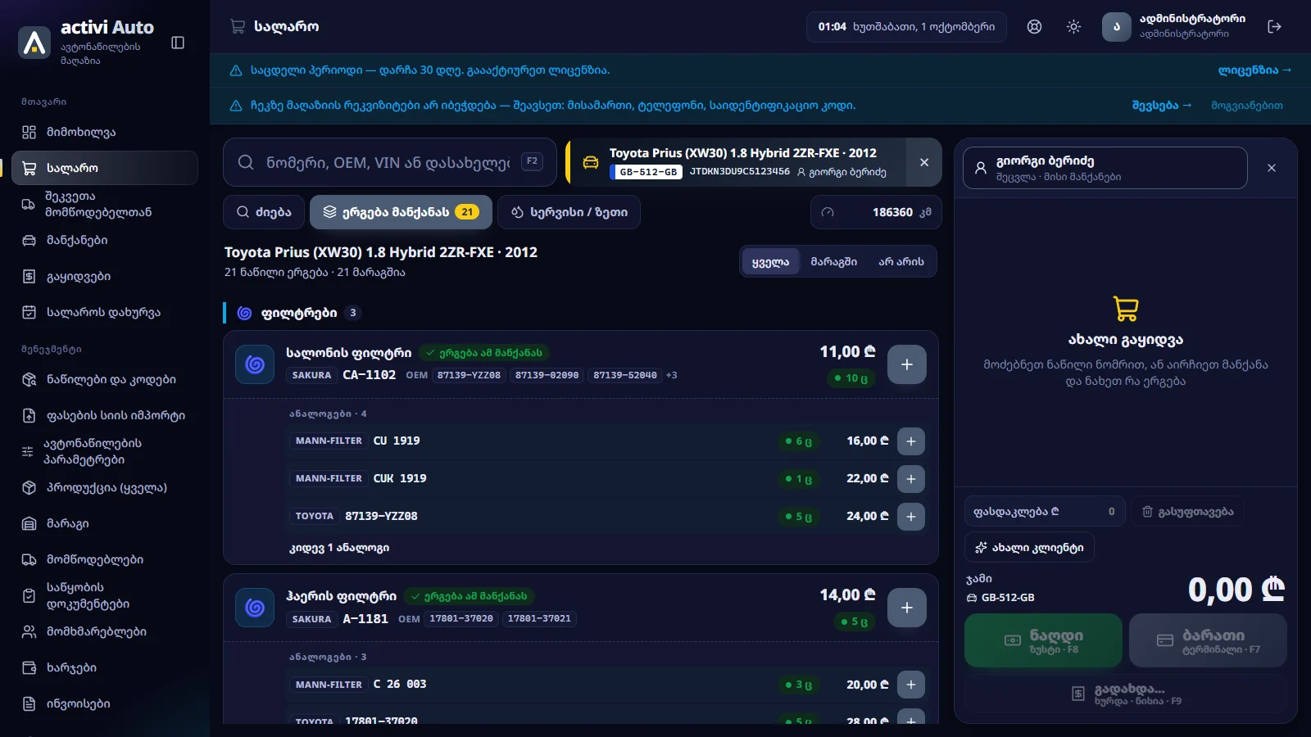Image resolution: width=1311 pixels, height=737 pixels.
Task: Filter parts by მარაგში in stock
Action: tap(833, 262)
